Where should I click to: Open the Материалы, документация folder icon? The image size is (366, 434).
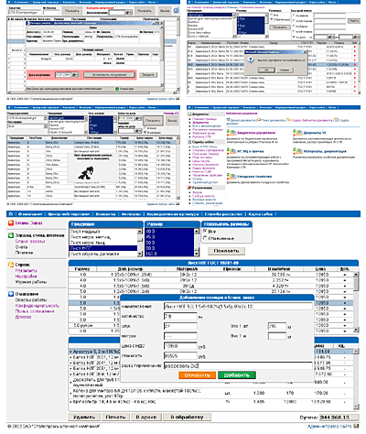[x=297, y=151]
